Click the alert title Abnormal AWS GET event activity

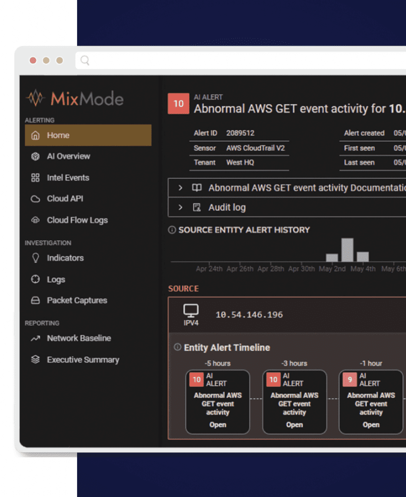pyautogui.click(x=300, y=109)
